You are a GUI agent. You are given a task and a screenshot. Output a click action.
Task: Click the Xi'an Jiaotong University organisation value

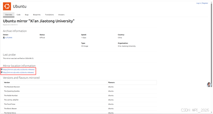click(x=127, y=46)
